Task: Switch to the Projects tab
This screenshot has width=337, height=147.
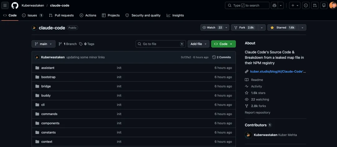Action: (x=111, y=16)
